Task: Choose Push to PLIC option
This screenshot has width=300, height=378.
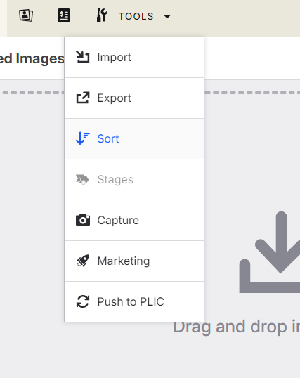Action: point(134,302)
